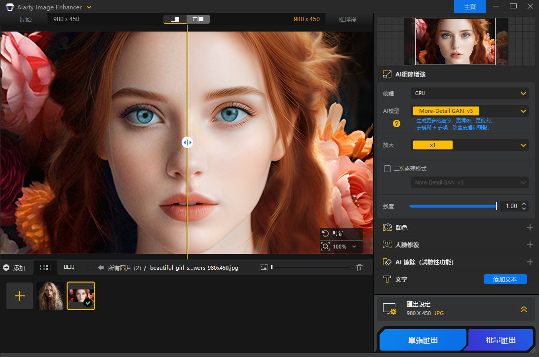Open the 放大 x1 scale dropdown
The height and width of the screenshot is (357, 539).
coord(469,145)
